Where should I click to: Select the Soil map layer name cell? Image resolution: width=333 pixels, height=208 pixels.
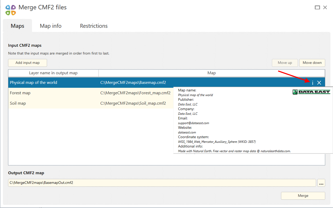[53, 103]
